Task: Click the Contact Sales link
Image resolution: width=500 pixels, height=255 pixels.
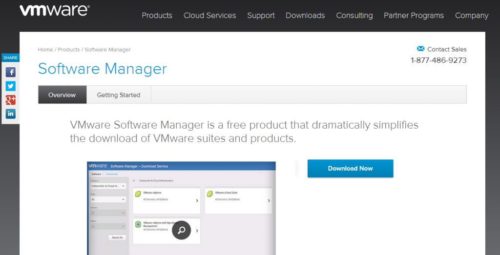Action: (447, 49)
